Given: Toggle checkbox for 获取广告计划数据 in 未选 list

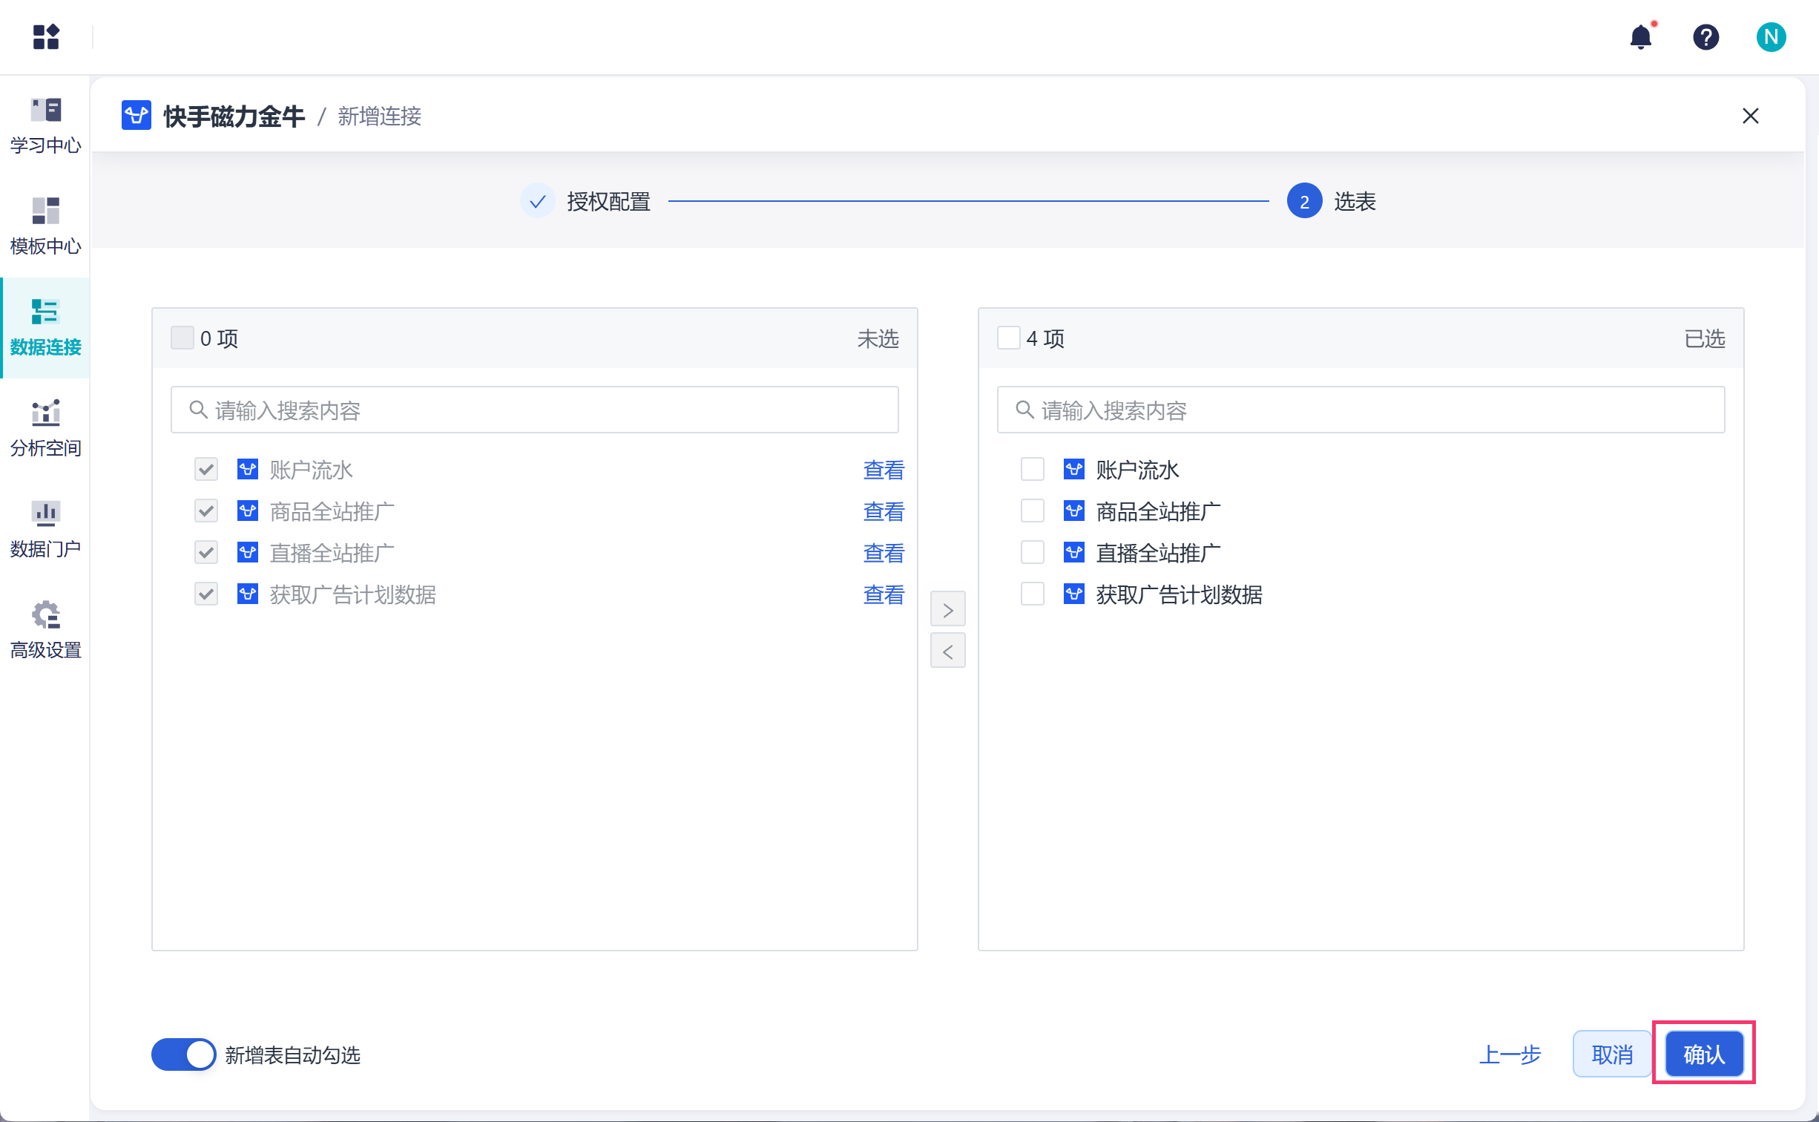Looking at the screenshot, I should tap(206, 594).
